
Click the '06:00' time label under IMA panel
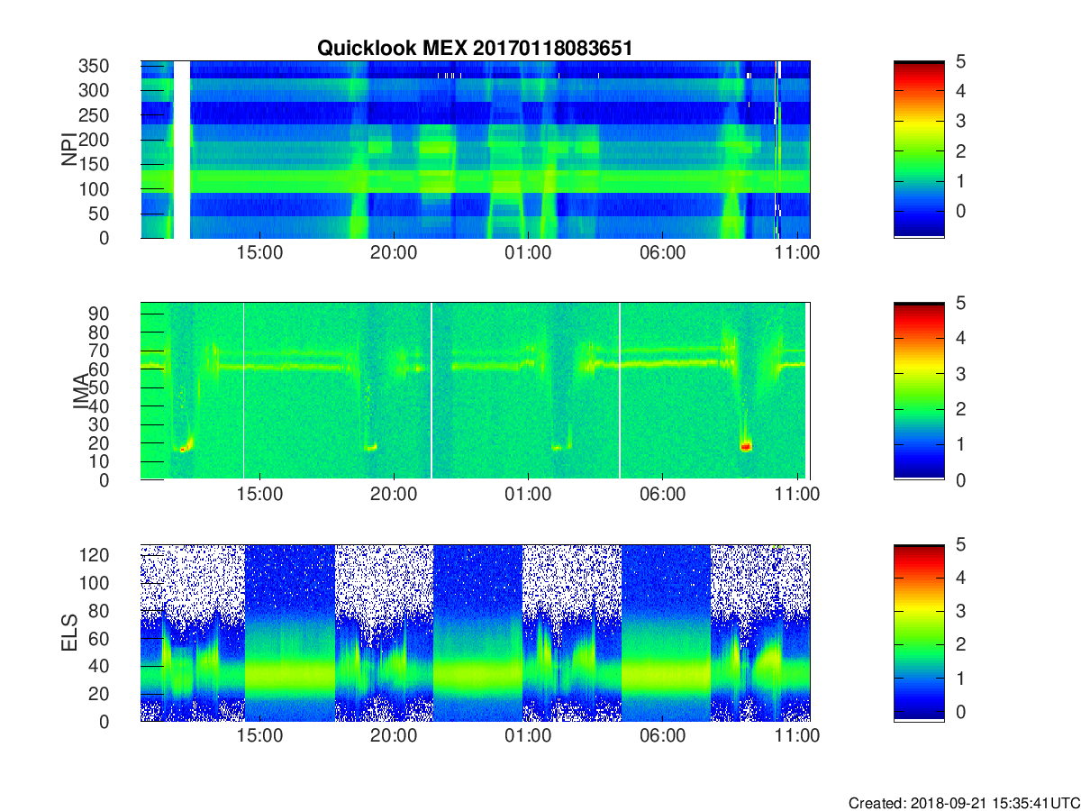point(662,495)
